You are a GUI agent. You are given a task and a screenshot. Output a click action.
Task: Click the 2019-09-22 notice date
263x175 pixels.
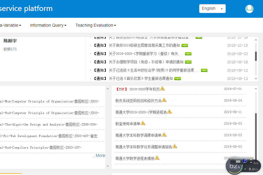(x=237, y=54)
